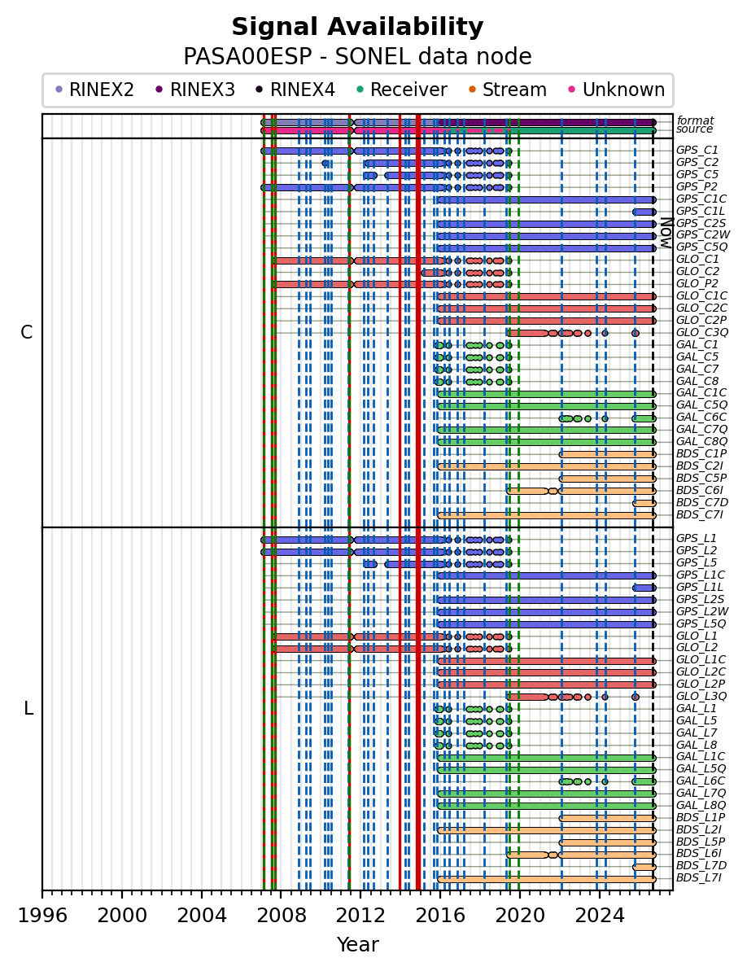Select the GPS_L5 row label
Image resolution: width=747 pixels, height=971 pixels.
pyautogui.click(x=697, y=563)
